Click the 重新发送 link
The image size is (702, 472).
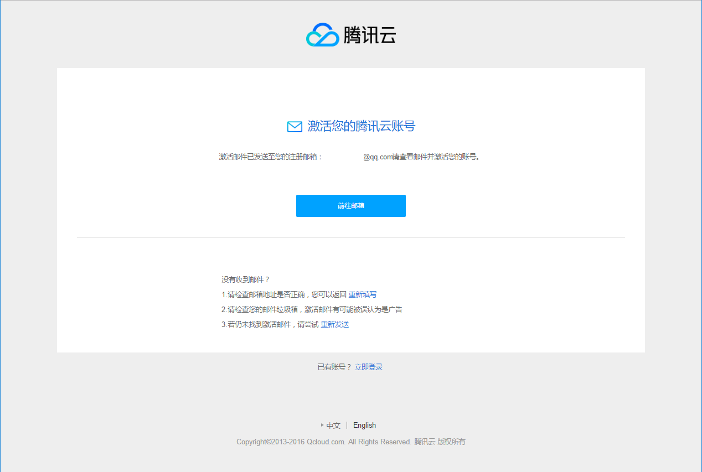[335, 324]
